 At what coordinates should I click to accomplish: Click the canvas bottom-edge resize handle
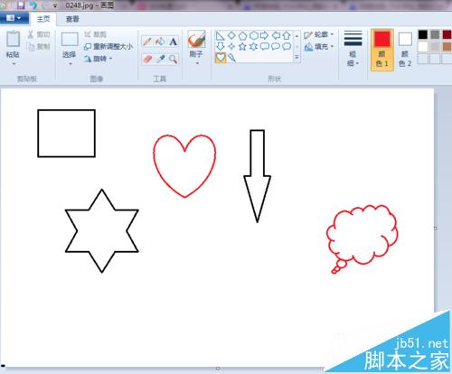click(218, 368)
